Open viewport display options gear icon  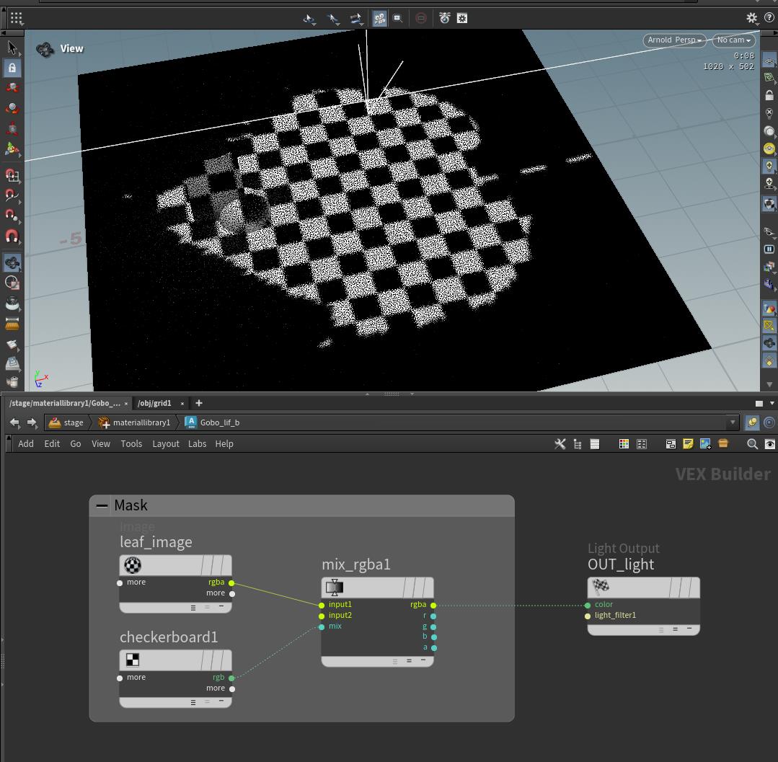pos(751,18)
